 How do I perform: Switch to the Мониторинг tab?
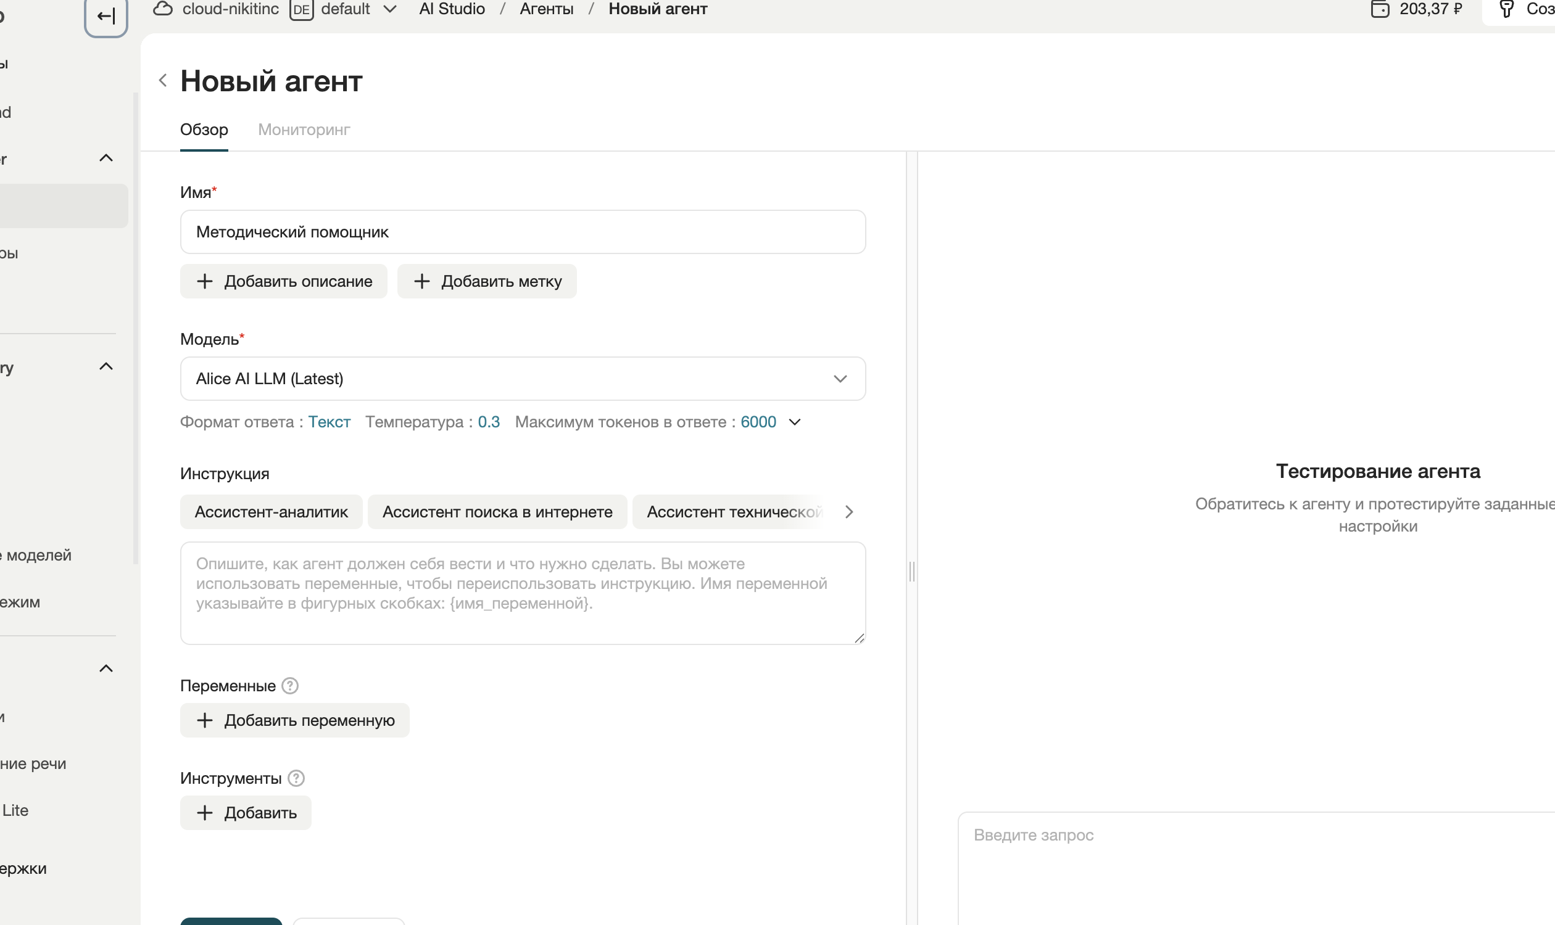point(304,129)
